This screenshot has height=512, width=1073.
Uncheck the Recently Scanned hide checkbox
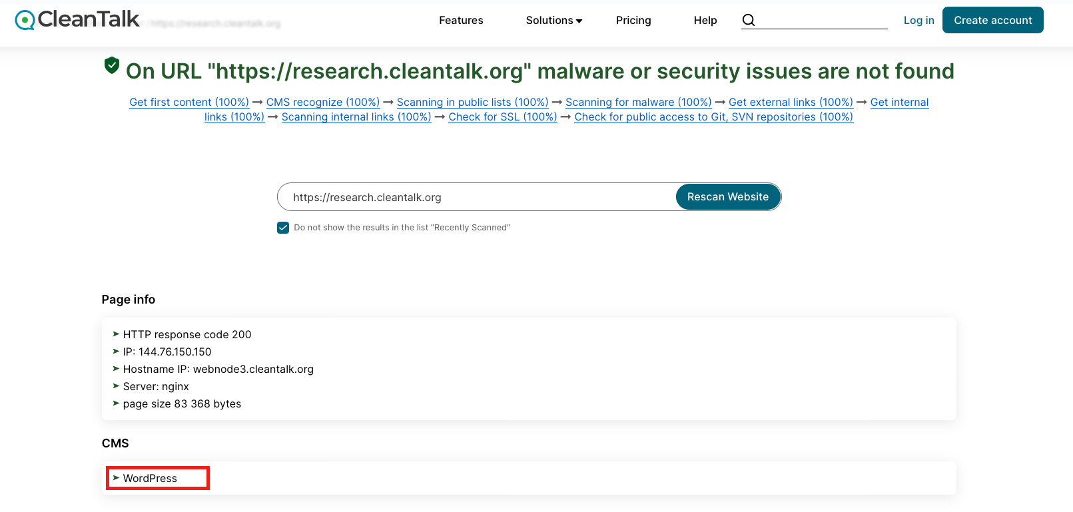point(283,228)
